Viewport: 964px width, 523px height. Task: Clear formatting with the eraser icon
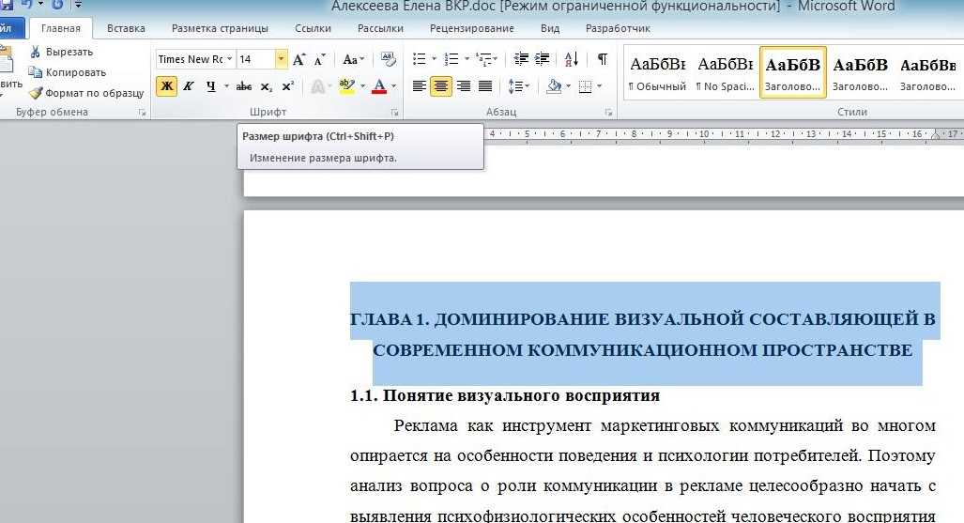click(x=388, y=59)
